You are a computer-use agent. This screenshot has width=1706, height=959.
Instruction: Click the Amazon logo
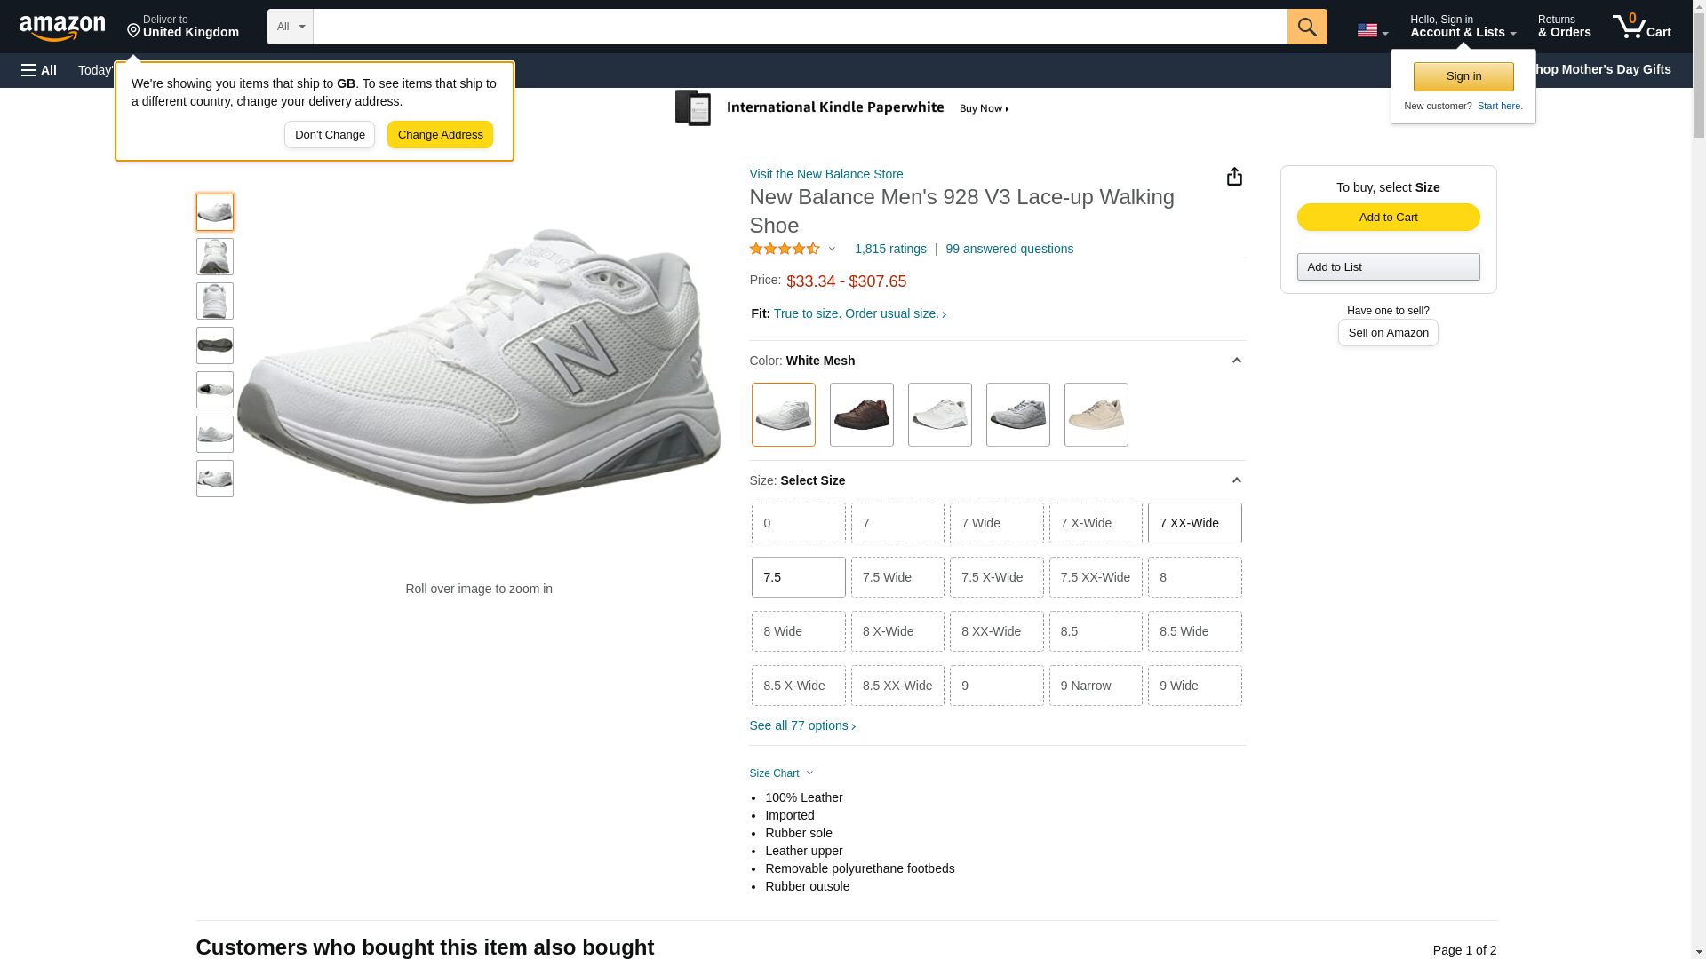click(x=62, y=28)
